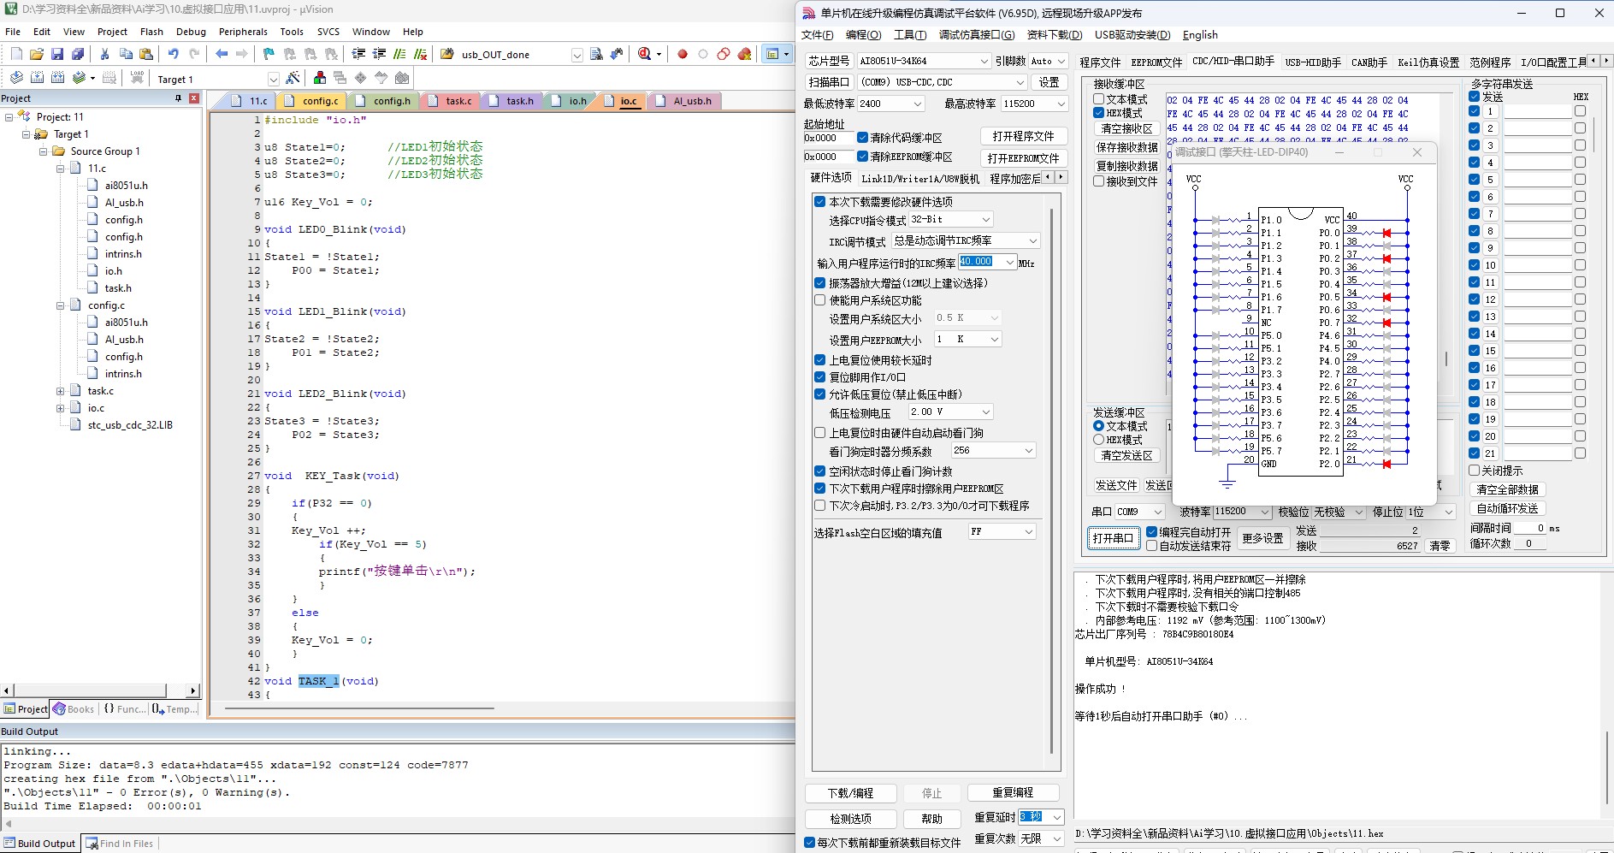Click the Build target icon
The image size is (1614, 853).
click(37, 78)
